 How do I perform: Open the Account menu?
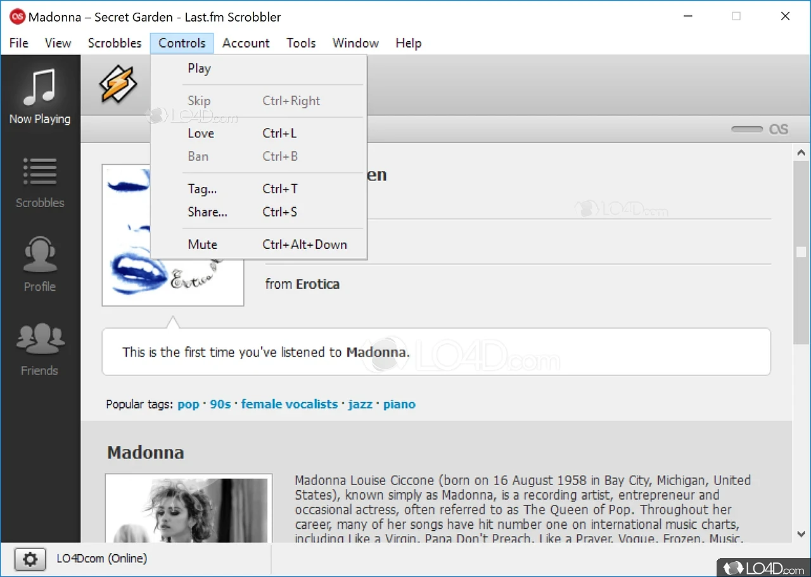(x=246, y=43)
